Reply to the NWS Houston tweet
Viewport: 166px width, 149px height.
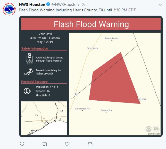[x=22, y=144]
